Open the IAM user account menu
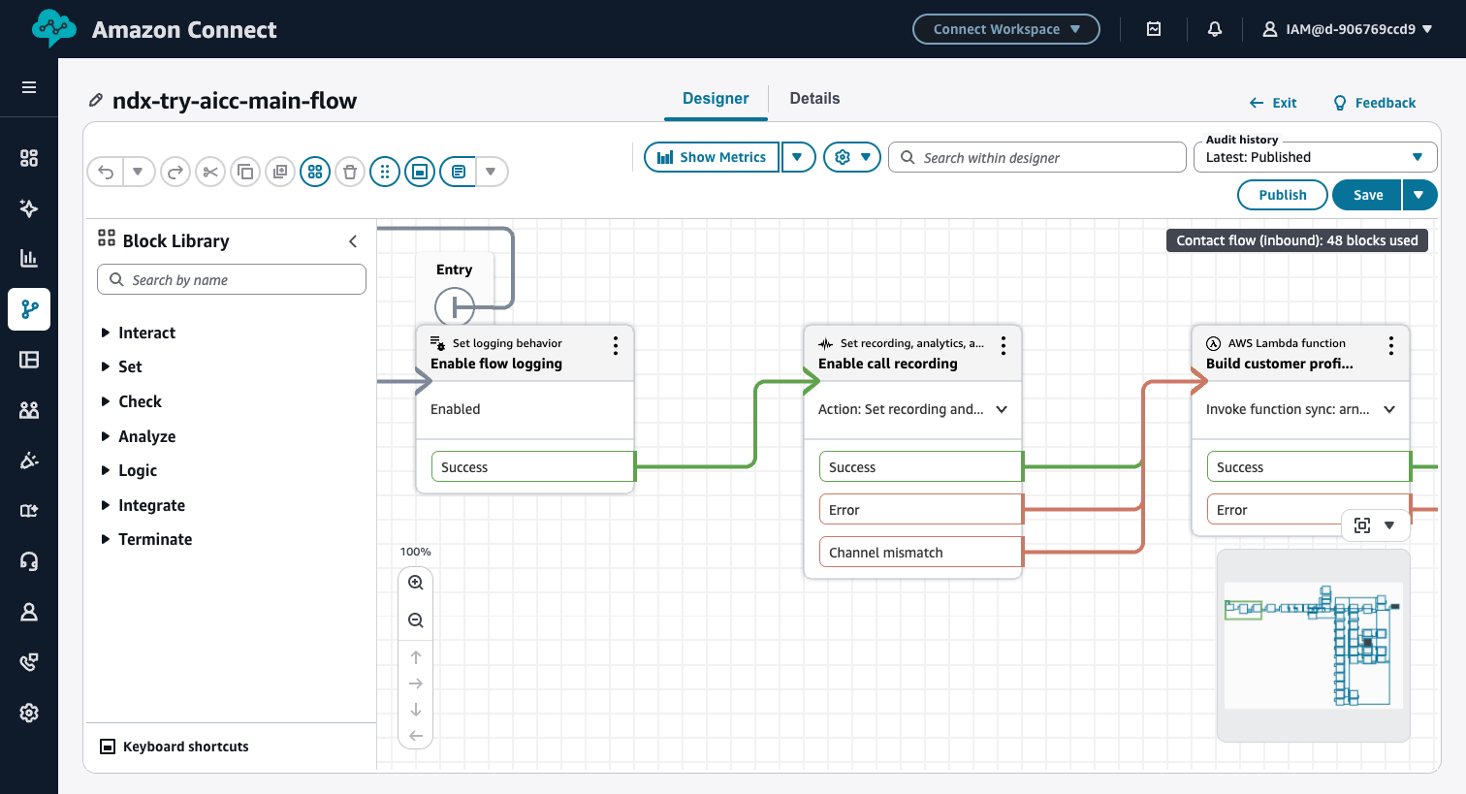 tap(1348, 29)
